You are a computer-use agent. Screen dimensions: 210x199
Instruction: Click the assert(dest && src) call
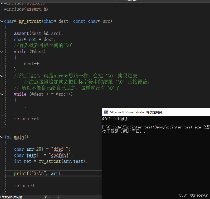click(x=38, y=33)
